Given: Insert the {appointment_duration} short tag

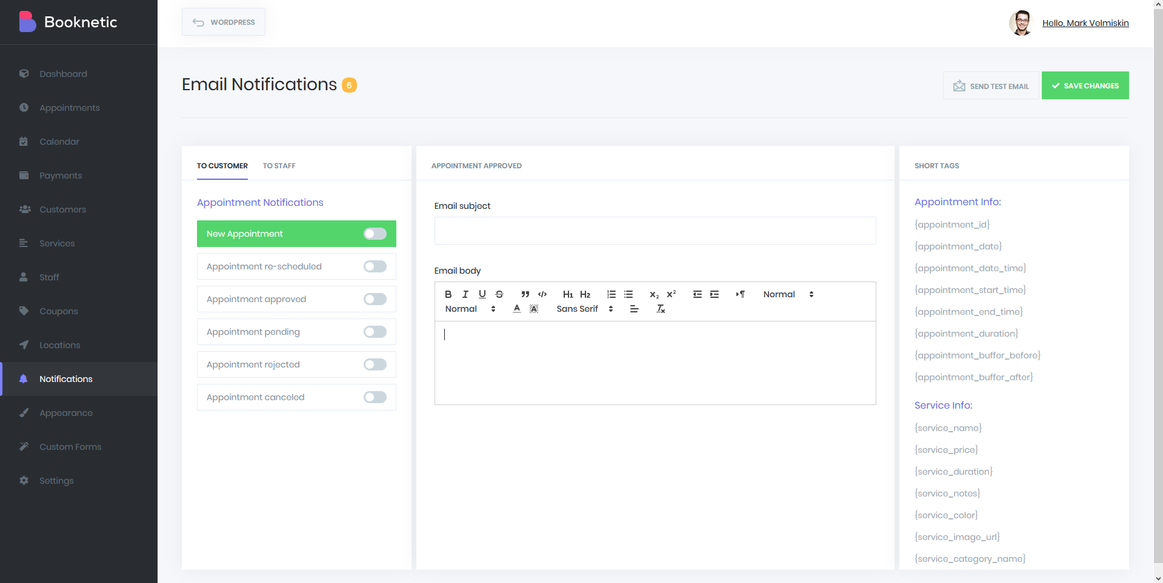Looking at the screenshot, I should 966,334.
